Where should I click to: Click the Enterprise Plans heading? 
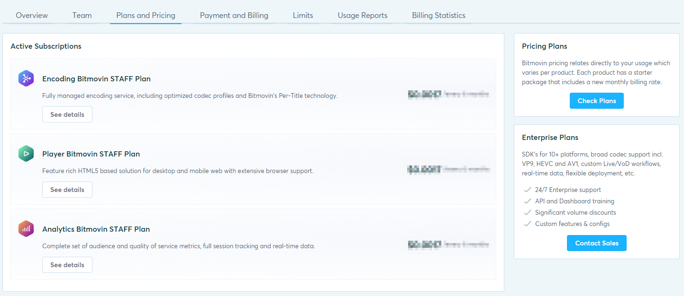550,138
